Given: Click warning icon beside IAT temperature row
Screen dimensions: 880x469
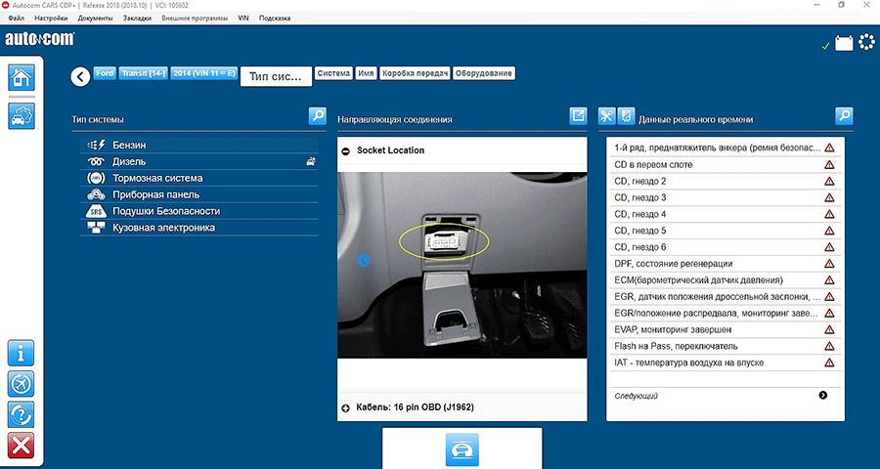Looking at the screenshot, I should click(829, 362).
